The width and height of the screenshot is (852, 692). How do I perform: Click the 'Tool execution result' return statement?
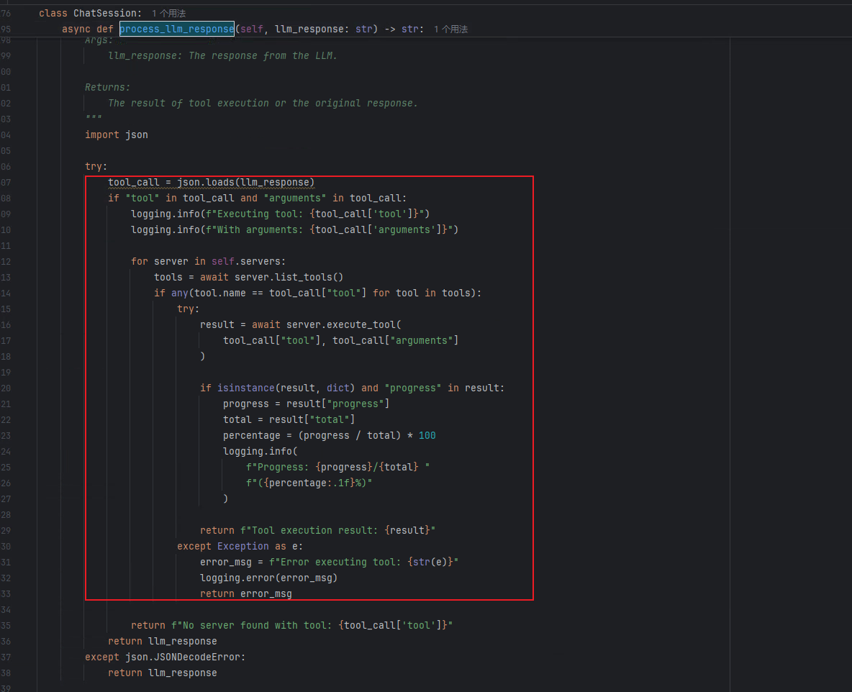tap(317, 531)
